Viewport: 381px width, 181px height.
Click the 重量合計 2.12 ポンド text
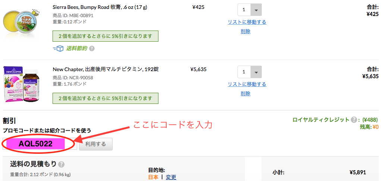pyautogui.click(x=40, y=174)
